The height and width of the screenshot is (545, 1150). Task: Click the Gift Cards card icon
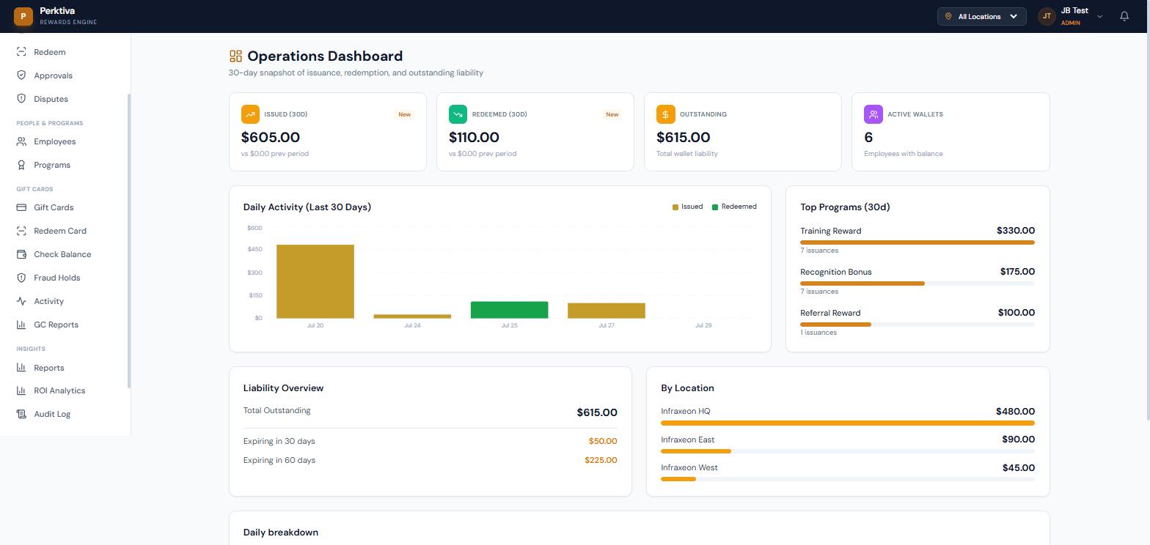(21, 207)
